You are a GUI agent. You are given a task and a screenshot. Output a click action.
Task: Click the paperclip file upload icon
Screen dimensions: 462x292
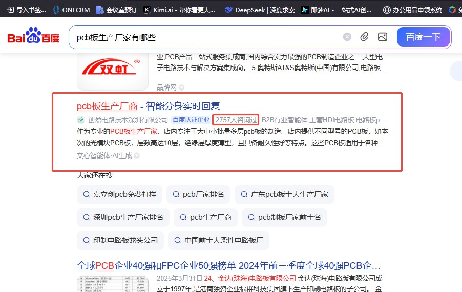tap(364, 37)
